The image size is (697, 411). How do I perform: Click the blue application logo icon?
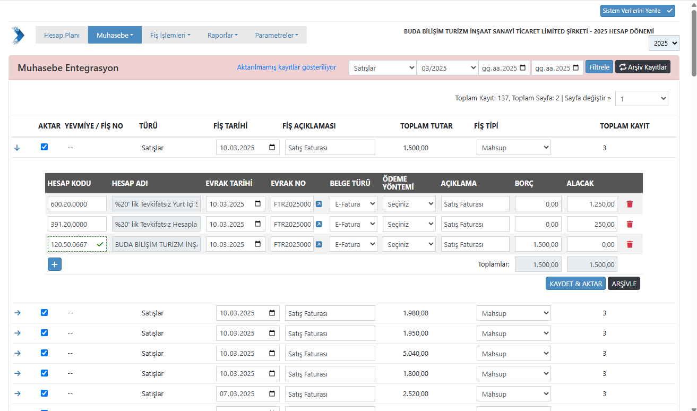coord(18,35)
